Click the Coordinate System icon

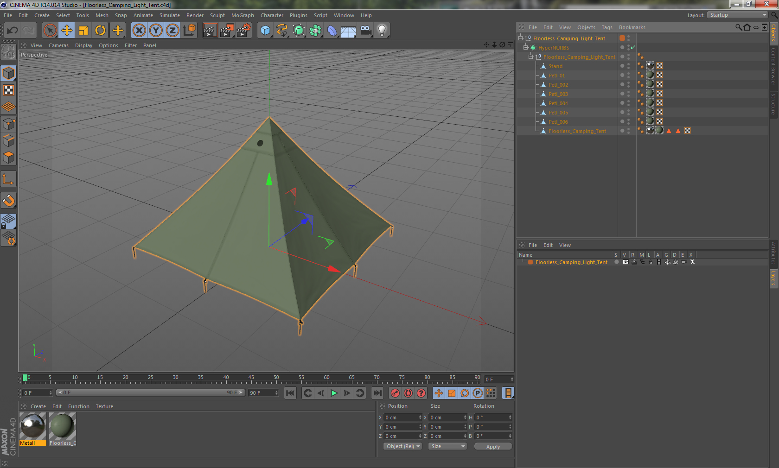(x=189, y=31)
